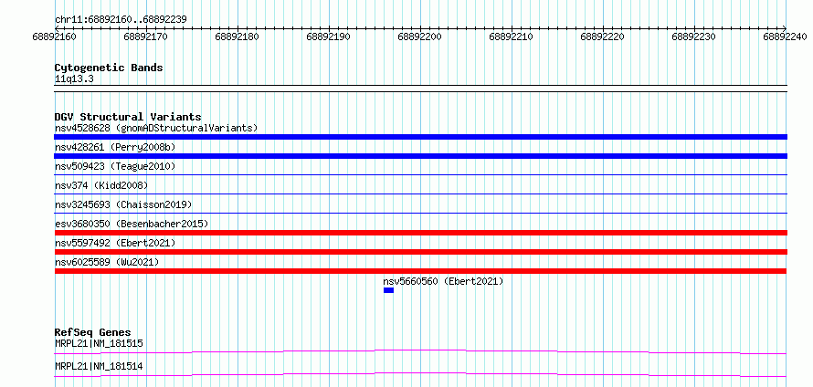Click ruler position 68892180
The height and width of the screenshot is (387, 813).
pos(237,37)
